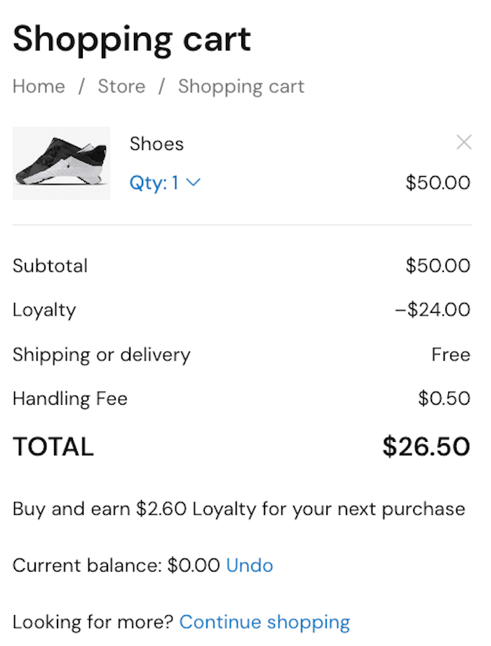
Task: Open Continue shopping link
Action: [x=264, y=622]
